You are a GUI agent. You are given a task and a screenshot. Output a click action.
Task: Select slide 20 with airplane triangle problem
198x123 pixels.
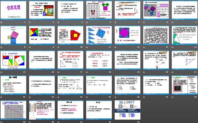(x=156, y=60)
